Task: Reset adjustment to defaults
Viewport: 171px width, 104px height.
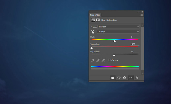Action: click(x=124, y=78)
